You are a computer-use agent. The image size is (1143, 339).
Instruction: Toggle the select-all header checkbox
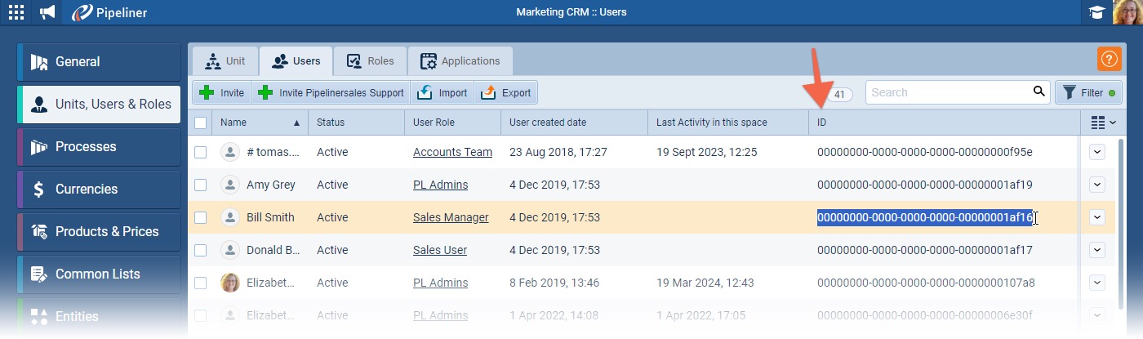[x=201, y=123]
